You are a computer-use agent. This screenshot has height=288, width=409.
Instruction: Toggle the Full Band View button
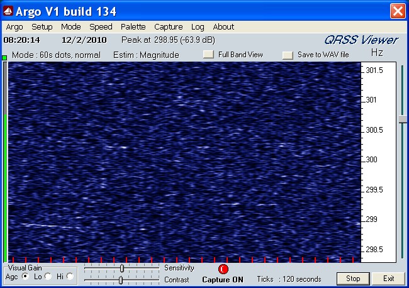[x=208, y=55]
